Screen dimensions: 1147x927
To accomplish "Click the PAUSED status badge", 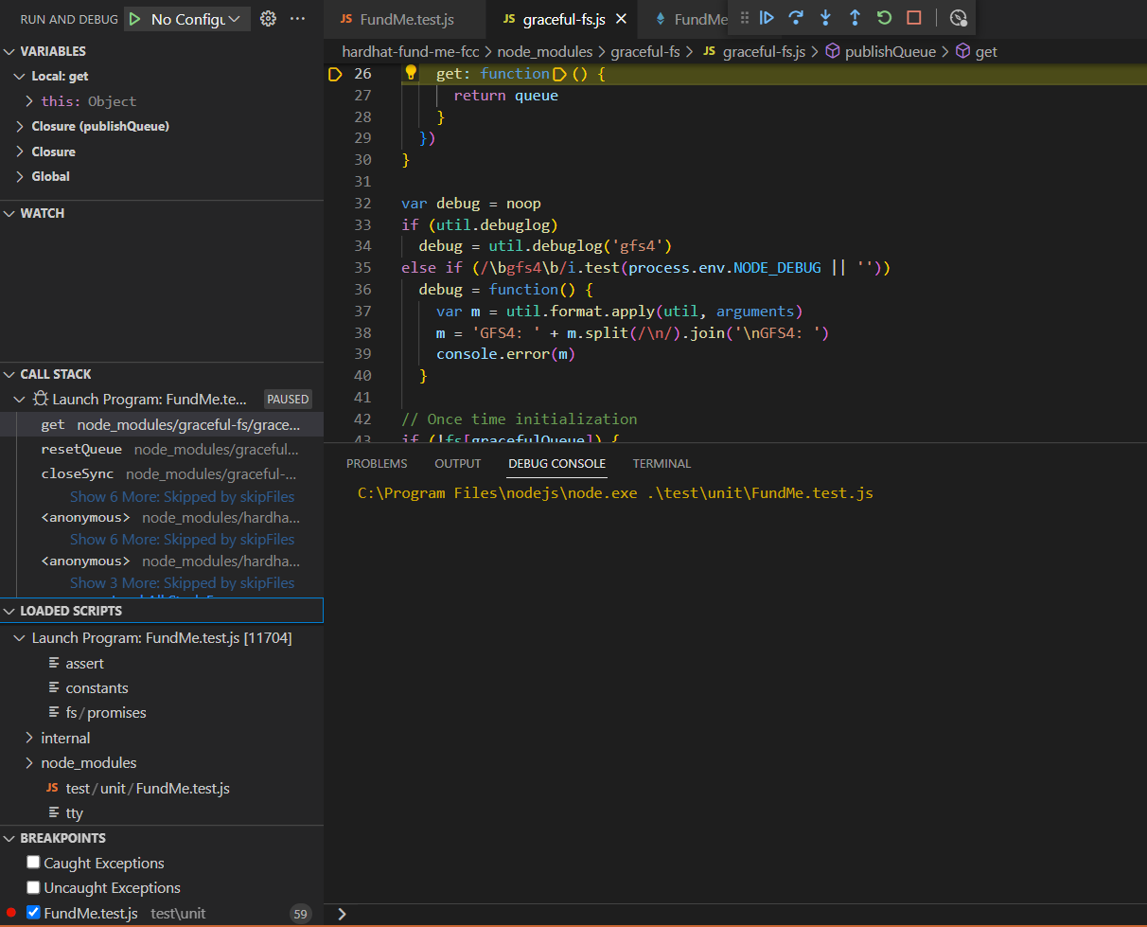I will [288, 400].
